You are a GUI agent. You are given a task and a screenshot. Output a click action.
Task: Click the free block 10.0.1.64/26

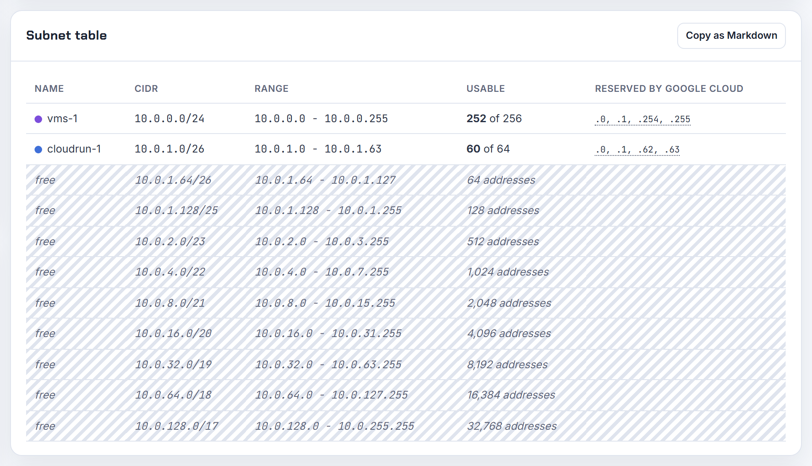[406, 180]
